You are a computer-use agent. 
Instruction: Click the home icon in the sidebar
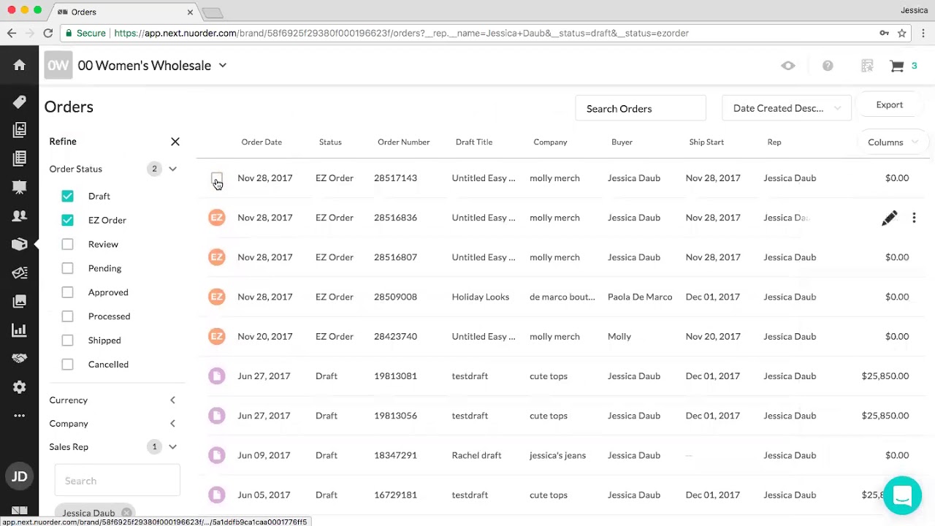pos(20,65)
